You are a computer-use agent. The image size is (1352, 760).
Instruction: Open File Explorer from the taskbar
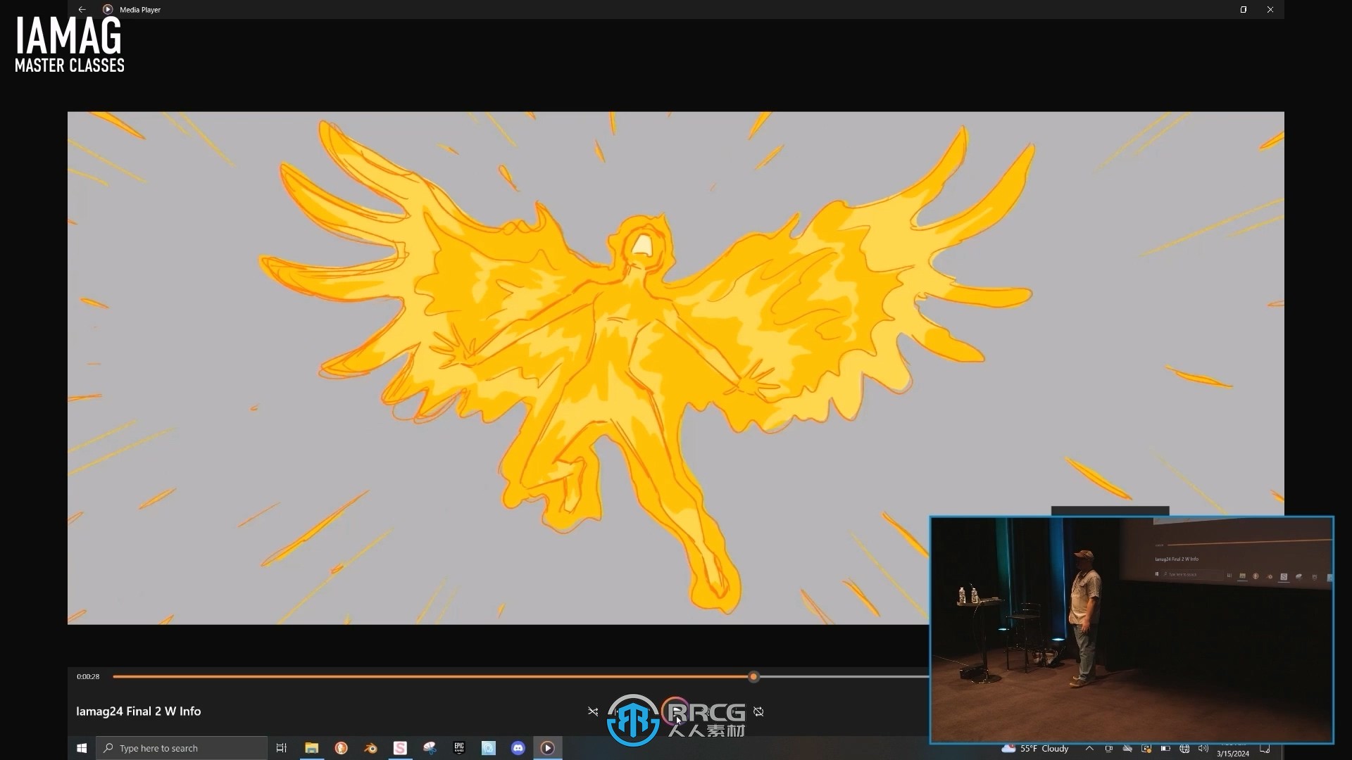pyautogui.click(x=311, y=748)
